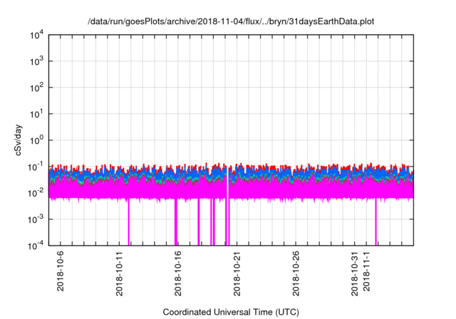This screenshot has width=456, height=319.
Task: Click the 10^-4 y-axis tick label
Action: [36, 246]
